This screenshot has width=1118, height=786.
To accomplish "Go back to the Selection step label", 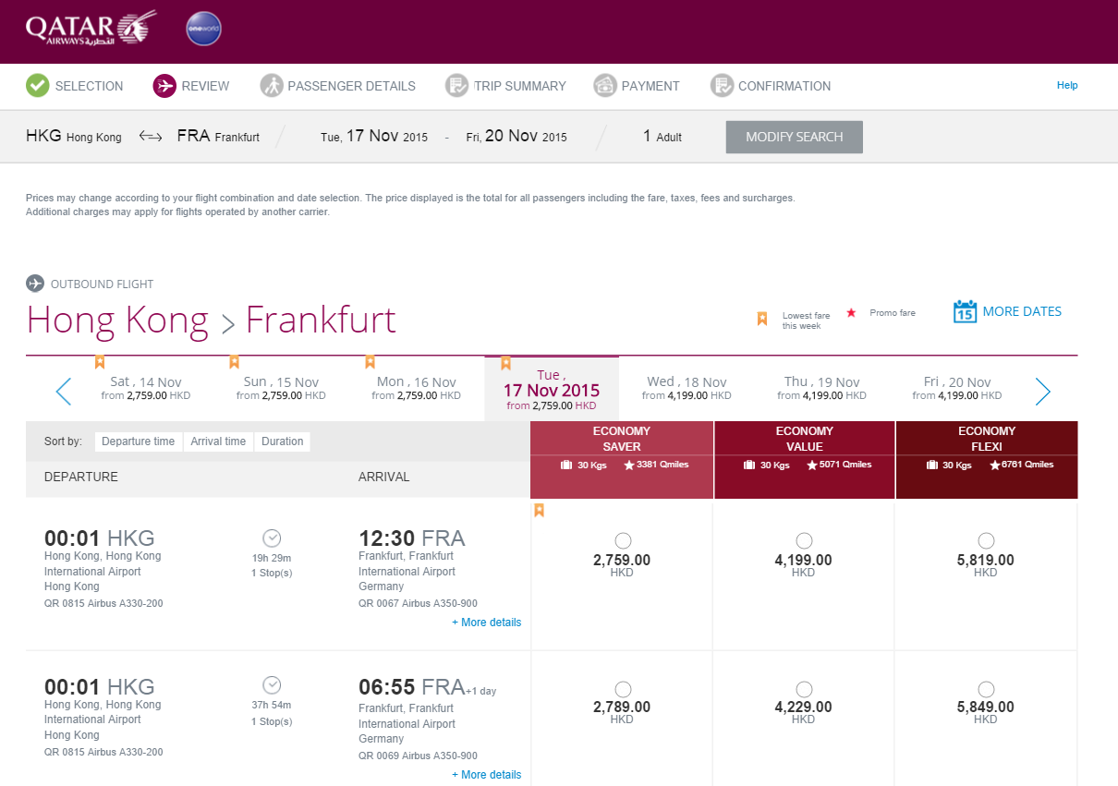I will pyautogui.click(x=89, y=86).
